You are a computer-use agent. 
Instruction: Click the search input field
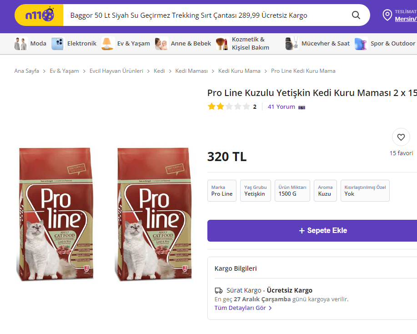point(205,15)
